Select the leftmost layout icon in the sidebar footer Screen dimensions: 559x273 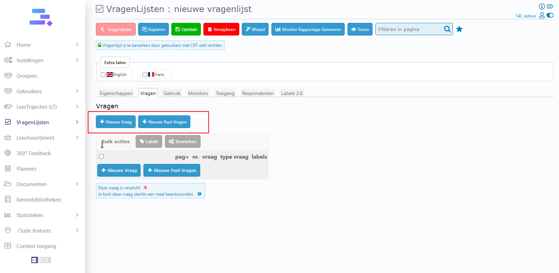point(34,260)
